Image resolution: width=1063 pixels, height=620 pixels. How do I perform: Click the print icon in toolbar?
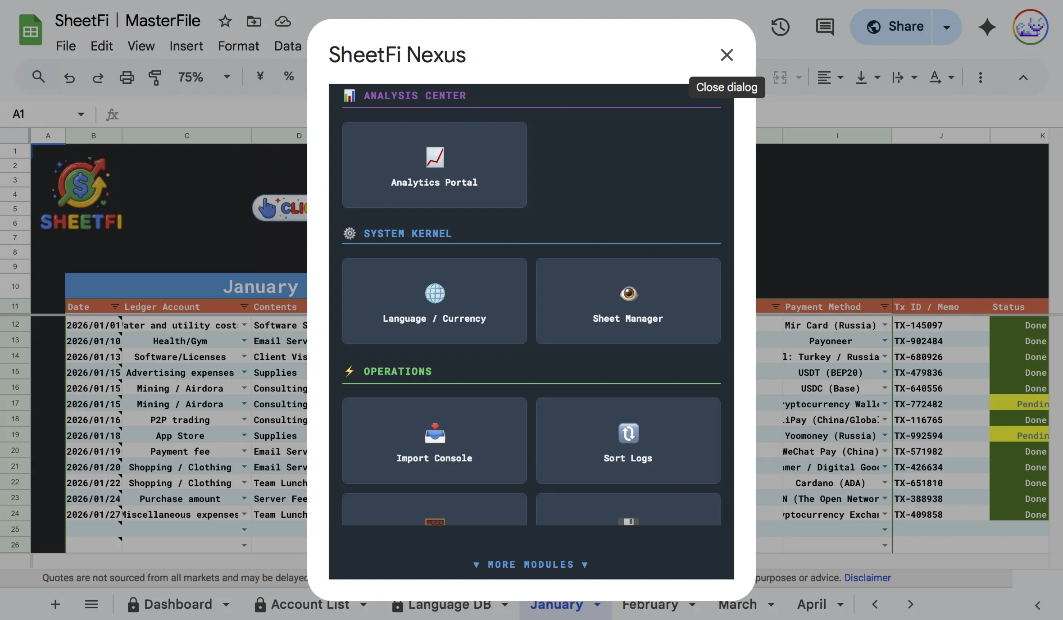[x=127, y=77]
